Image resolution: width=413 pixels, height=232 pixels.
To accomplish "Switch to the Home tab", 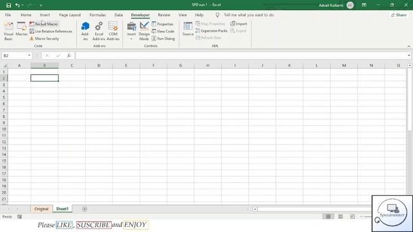I will point(26,15).
